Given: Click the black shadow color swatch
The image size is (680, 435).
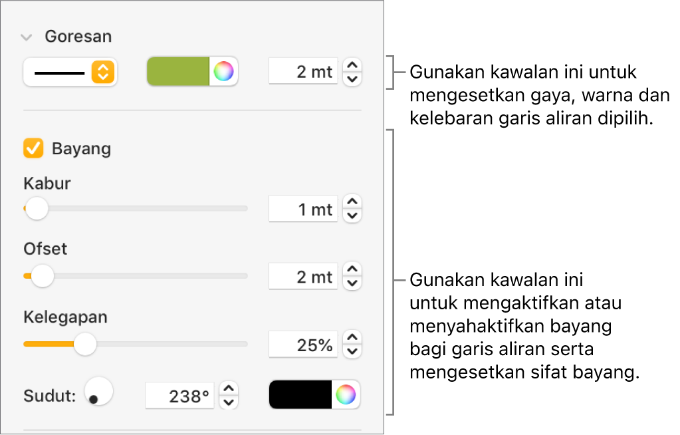Looking at the screenshot, I should point(300,395).
